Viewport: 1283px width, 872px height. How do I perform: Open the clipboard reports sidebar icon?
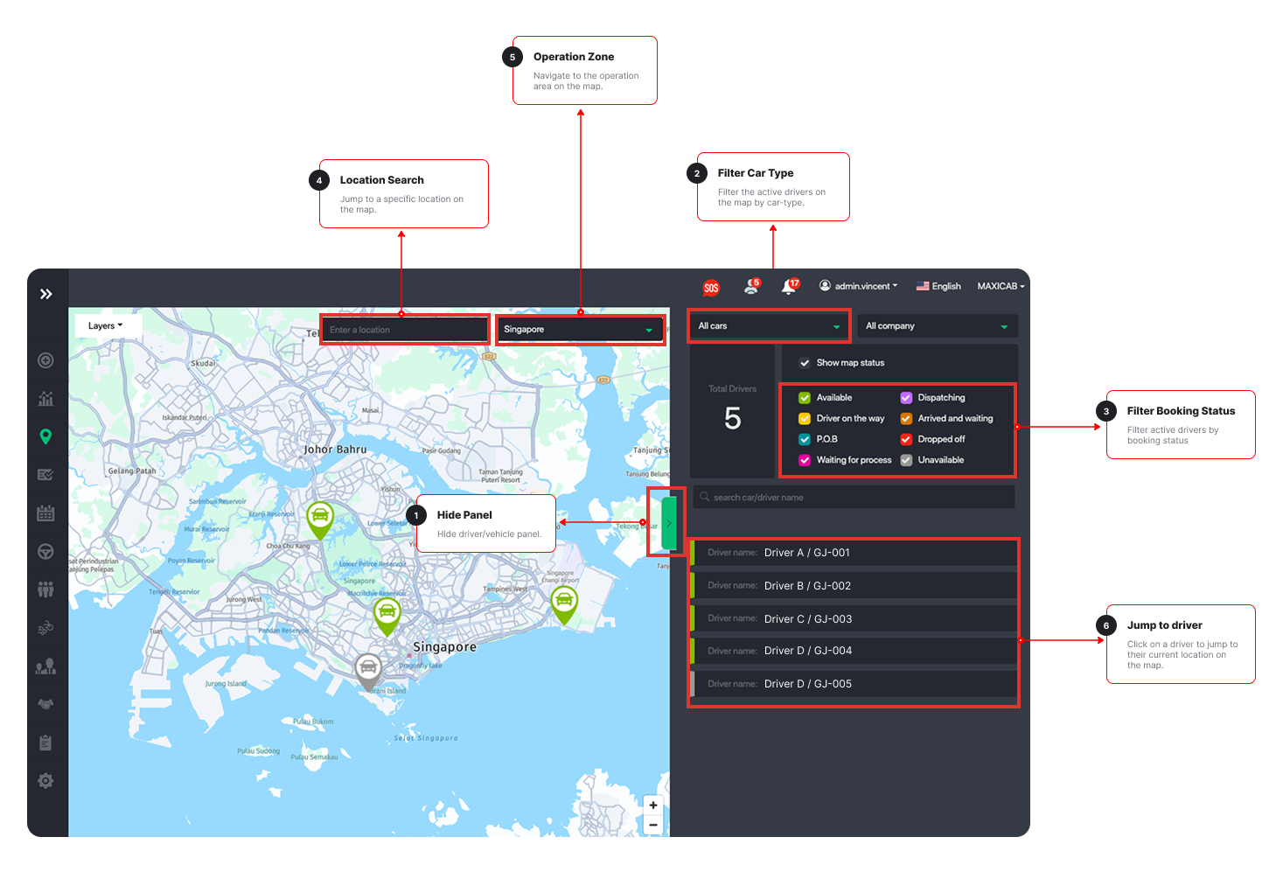[x=46, y=743]
